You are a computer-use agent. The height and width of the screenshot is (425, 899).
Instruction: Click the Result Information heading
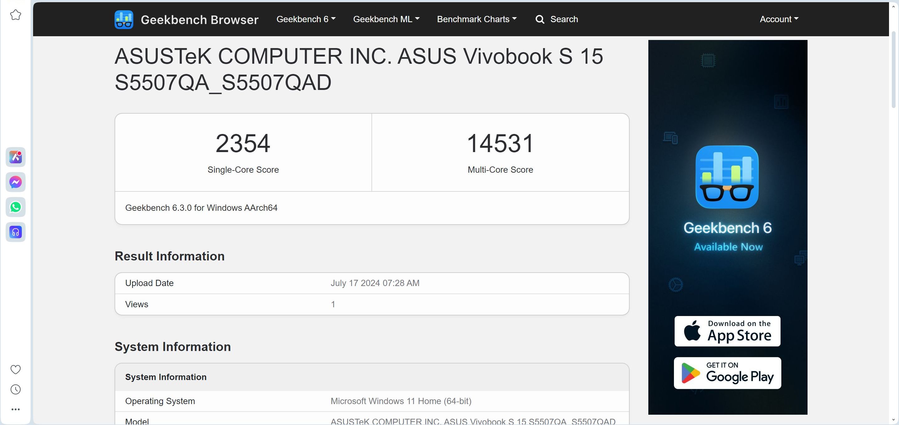click(x=169, y=256)
